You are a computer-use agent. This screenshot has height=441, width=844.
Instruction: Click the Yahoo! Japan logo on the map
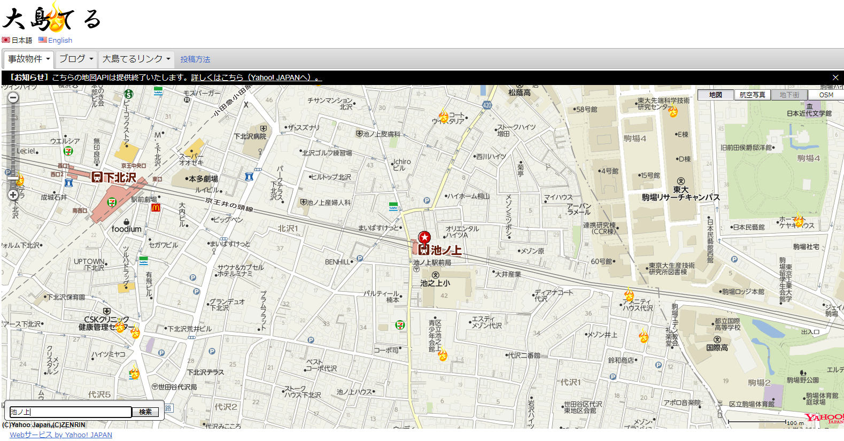click(x=824, y=419)
